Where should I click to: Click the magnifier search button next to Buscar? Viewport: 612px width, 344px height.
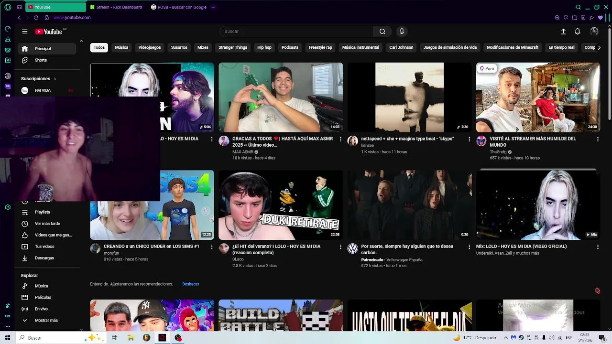pyautogui.click(x=382, y=32)
